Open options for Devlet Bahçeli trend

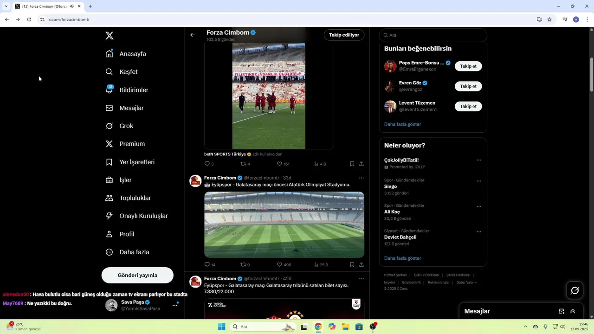pyautogui.click(x=479, y=232)
